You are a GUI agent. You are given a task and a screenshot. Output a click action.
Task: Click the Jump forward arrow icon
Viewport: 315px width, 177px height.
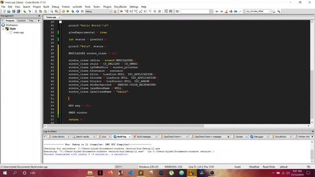click(x=221, y=11)
